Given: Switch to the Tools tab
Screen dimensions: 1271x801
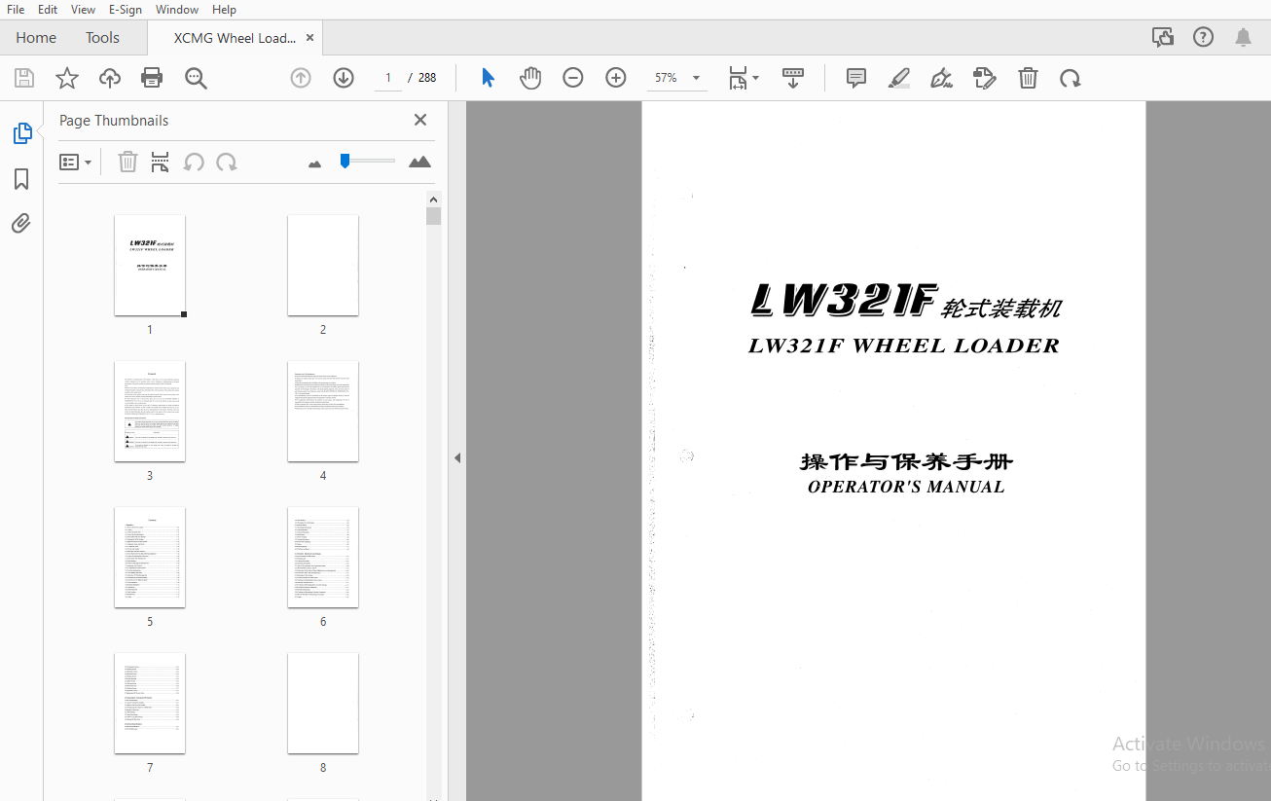Looking at the screenshot, I should pos(102,38).
